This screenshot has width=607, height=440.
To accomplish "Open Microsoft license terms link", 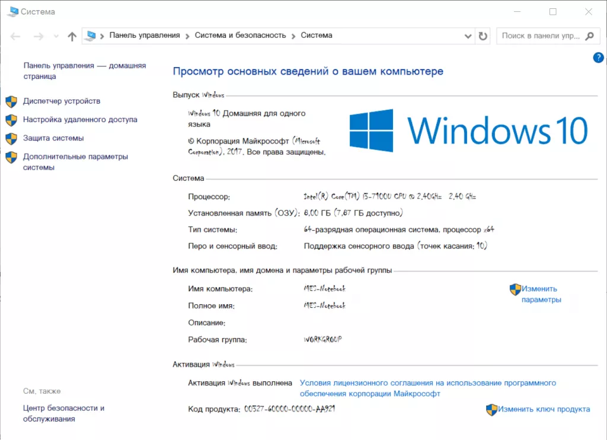I will (428, 388).
